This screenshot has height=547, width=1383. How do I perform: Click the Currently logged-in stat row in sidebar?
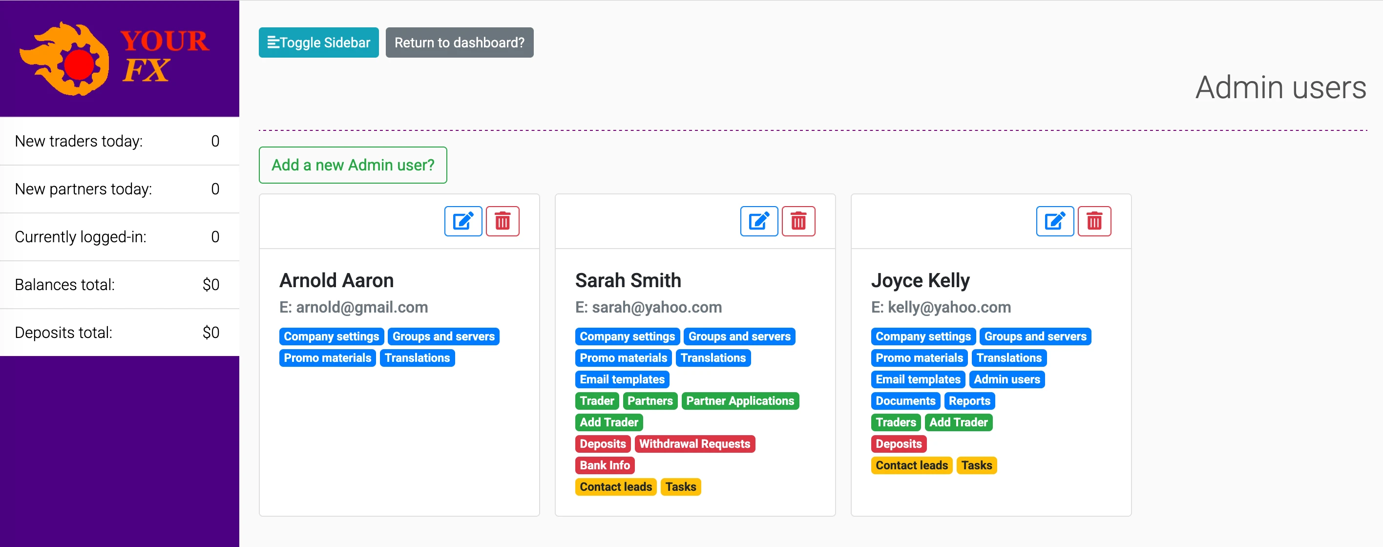(119, 236)
